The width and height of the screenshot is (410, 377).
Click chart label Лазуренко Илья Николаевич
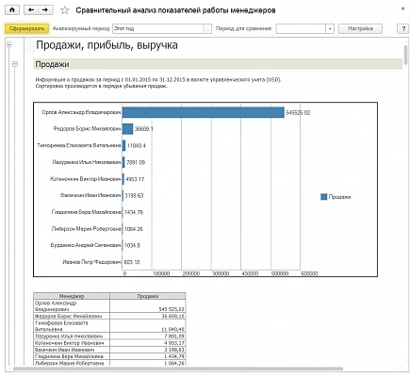pos(87,162)
